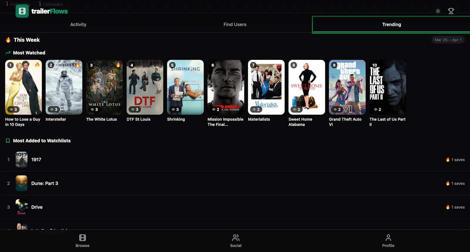Screen dimensions: 470x252
Task: Click the Grand Theft Auto VI title text
Action: tap(345, 122)
